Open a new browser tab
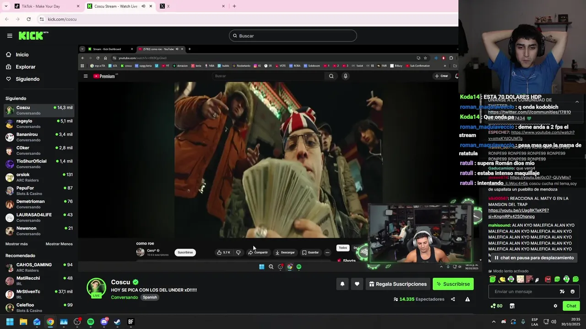The image size is (586, 329). coord(234,6)
